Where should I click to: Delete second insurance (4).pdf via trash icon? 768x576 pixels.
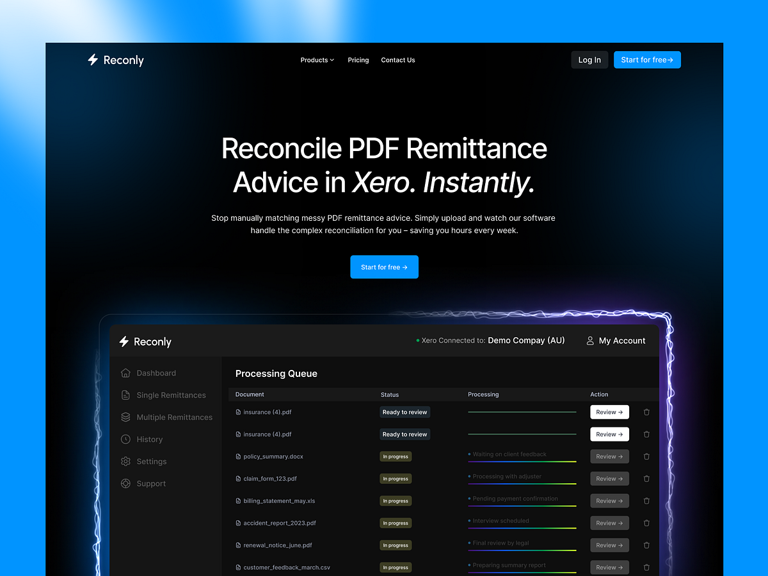click(646, 435)
